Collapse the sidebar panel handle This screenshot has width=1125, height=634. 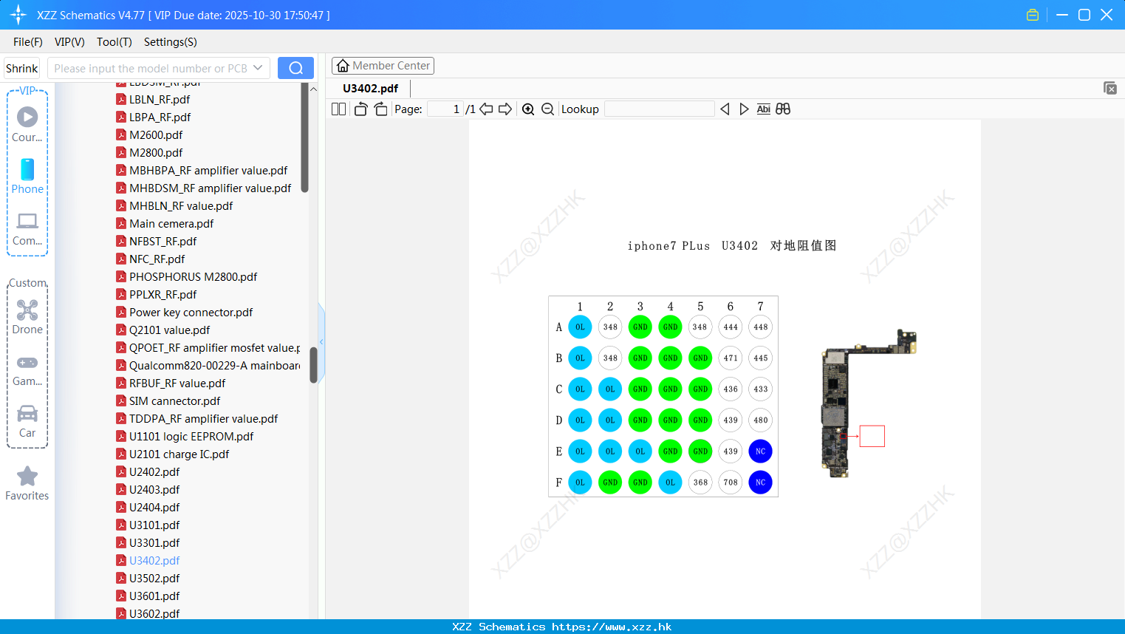point(321,341)
